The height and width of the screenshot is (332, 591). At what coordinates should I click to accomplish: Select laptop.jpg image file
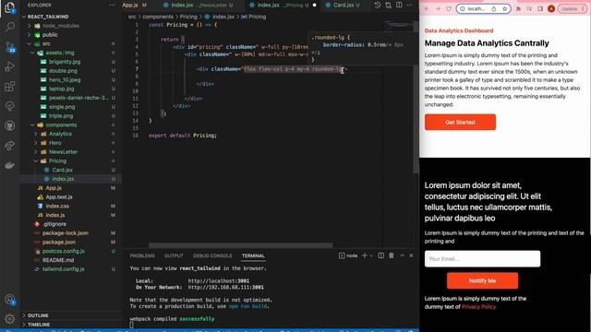(62, 89)
